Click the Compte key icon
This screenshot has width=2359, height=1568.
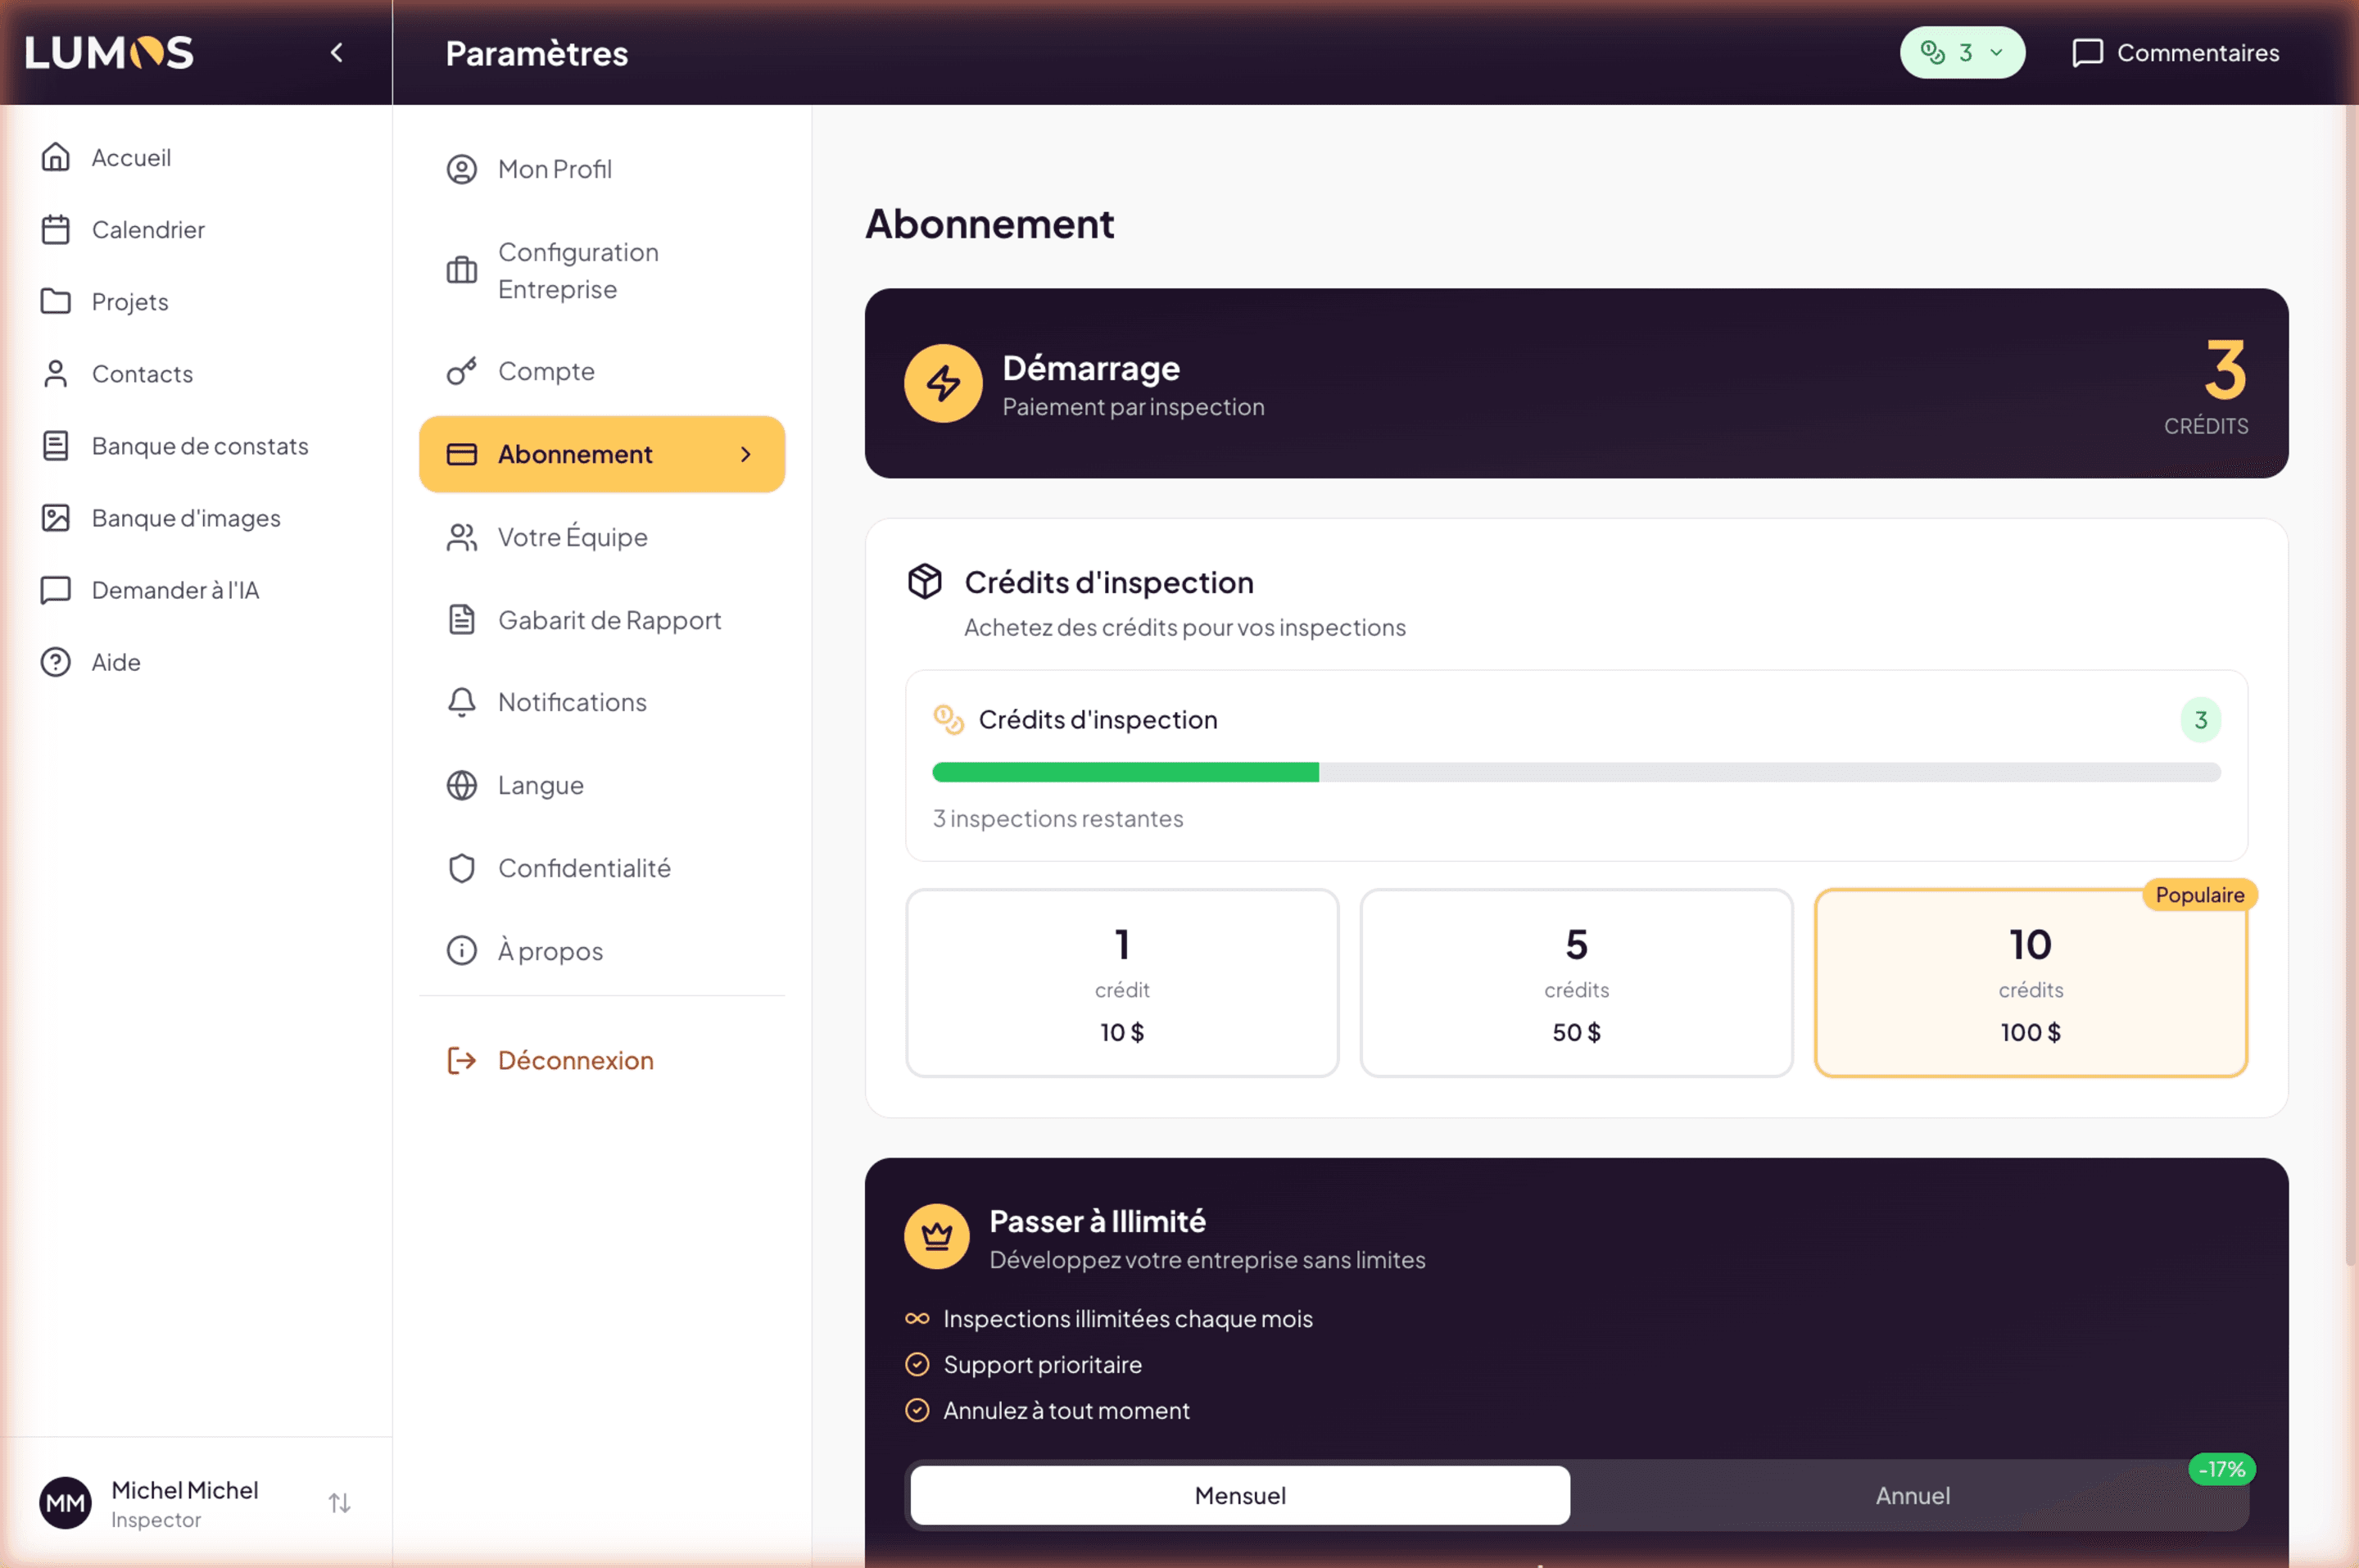click(462, 371)
